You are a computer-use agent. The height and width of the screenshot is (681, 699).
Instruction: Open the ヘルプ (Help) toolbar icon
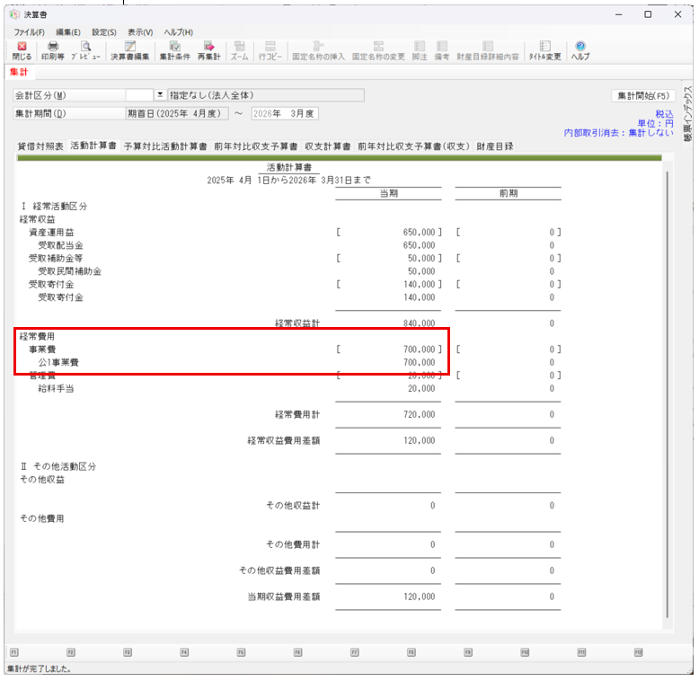tap(580, 49)
